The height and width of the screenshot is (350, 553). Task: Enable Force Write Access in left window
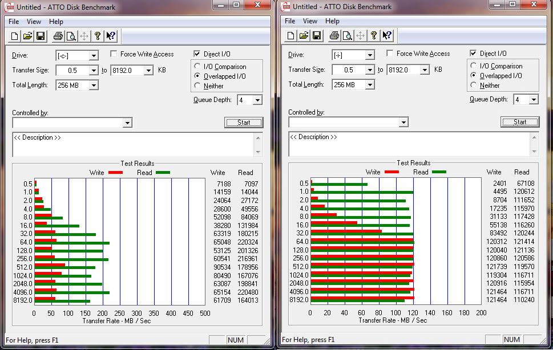click(114, 54)
